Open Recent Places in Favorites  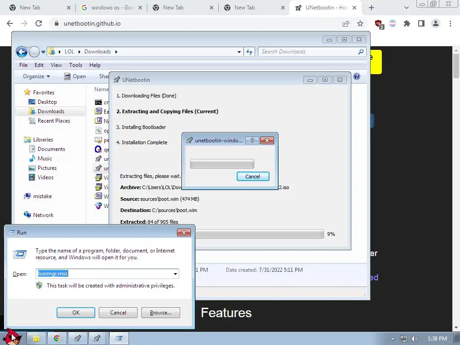tap(49, 120)
